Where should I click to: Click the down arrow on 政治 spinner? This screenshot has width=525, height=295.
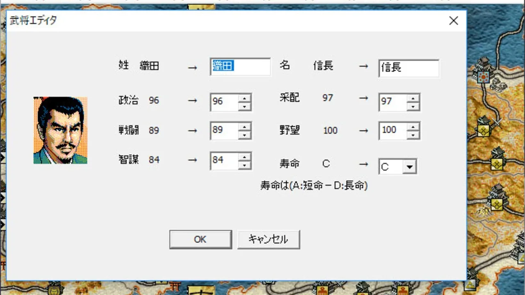(244, 107)
